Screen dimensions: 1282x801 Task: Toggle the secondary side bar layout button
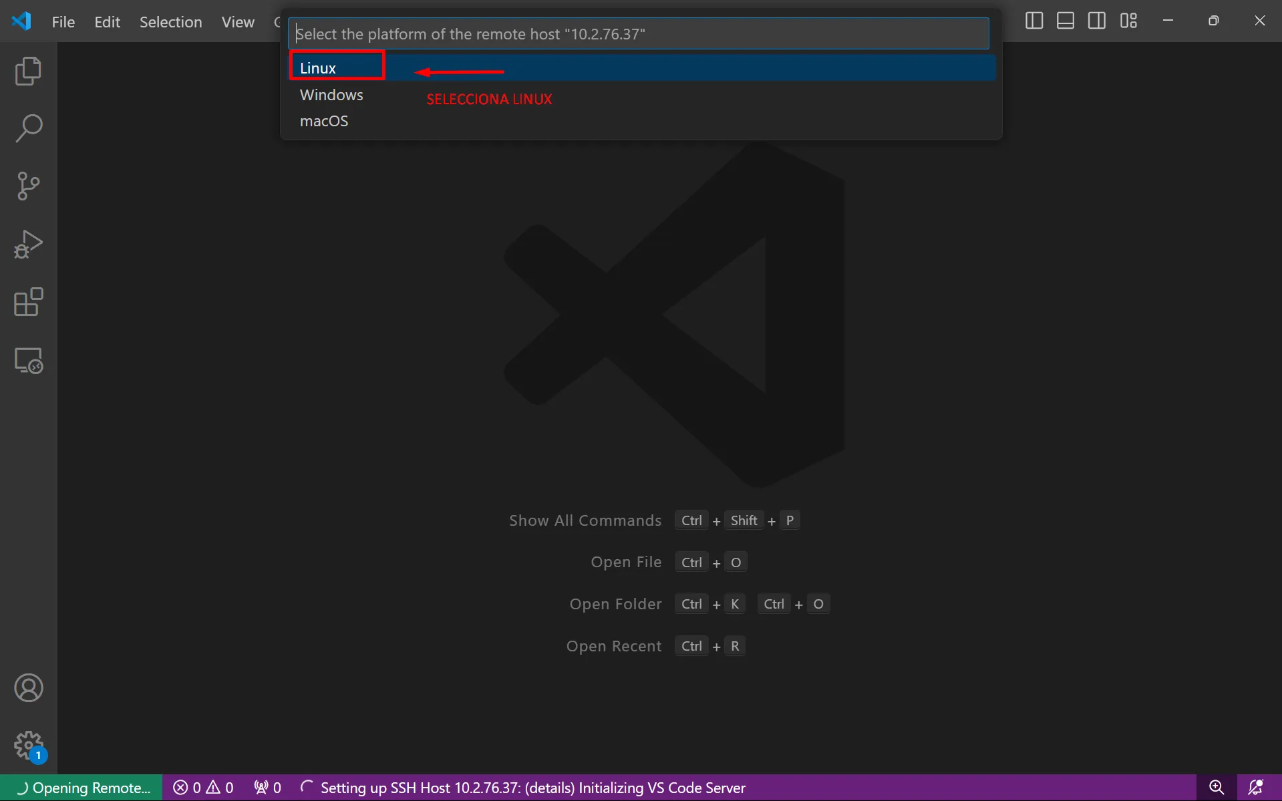pos(1096,21)
